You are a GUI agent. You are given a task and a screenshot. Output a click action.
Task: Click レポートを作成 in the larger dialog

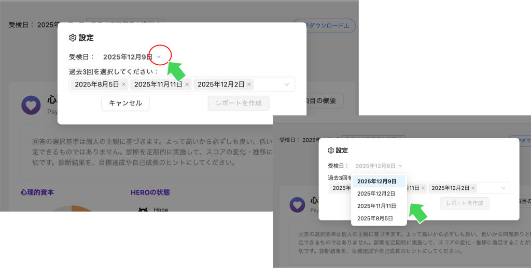click(238, 103)
